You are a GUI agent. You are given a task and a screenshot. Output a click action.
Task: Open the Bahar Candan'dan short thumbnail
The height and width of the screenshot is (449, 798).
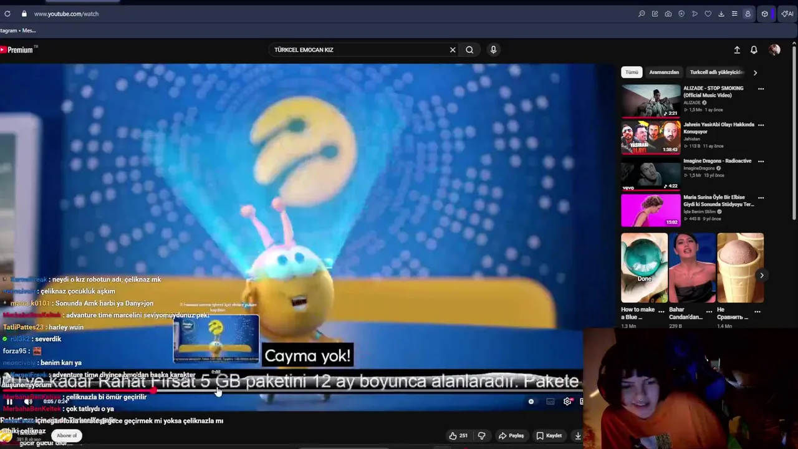[692, 268]
